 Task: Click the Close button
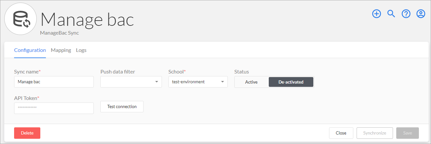pos(341,133)
